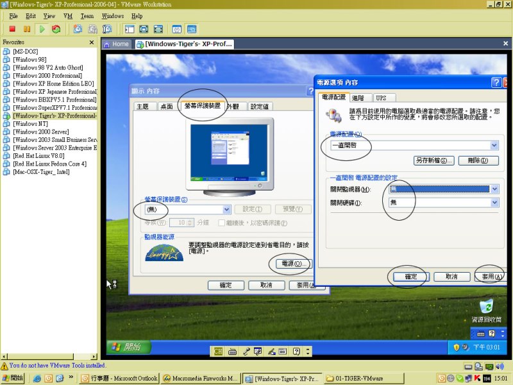Click the red Power Off VM button
This screenshot has width=513, height=385.
[12, 29]
